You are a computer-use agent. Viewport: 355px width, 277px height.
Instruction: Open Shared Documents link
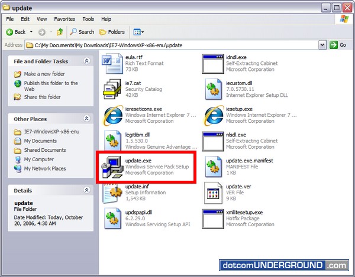(45, 150)
